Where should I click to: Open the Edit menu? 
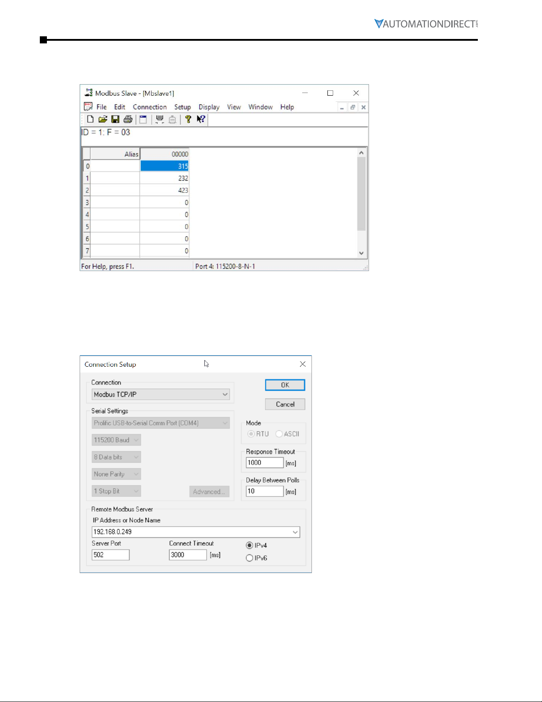119,107
